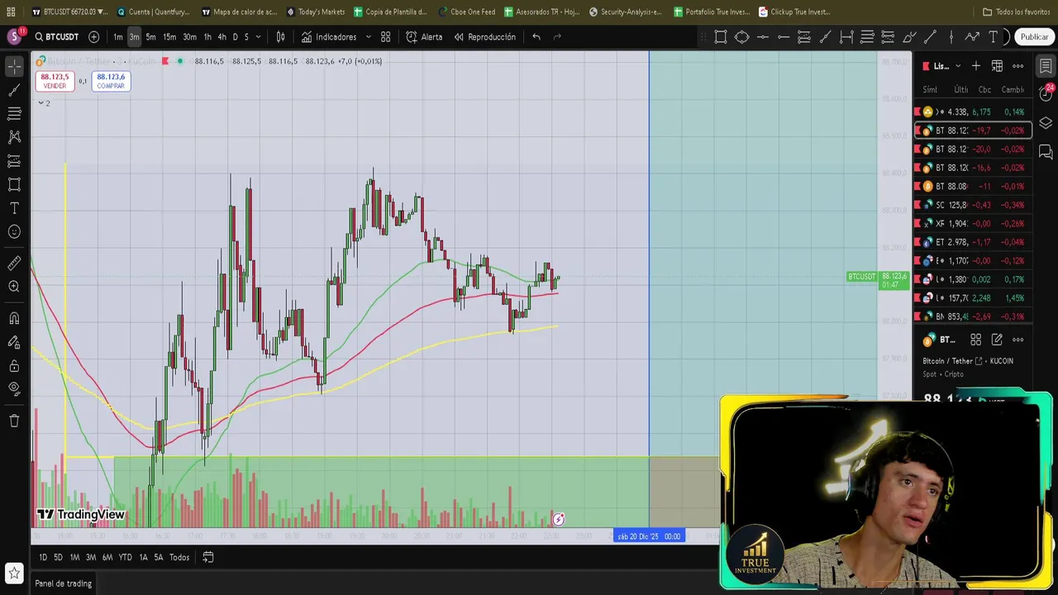Open the Panel de trading tab

64,583
